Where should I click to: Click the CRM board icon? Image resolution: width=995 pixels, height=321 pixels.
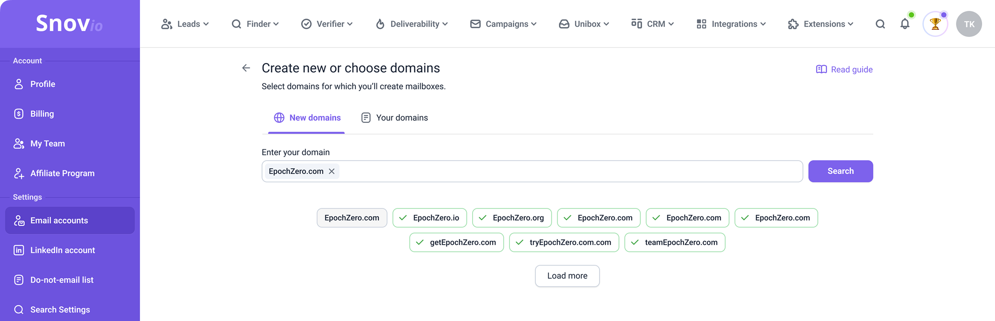[636, 24]
